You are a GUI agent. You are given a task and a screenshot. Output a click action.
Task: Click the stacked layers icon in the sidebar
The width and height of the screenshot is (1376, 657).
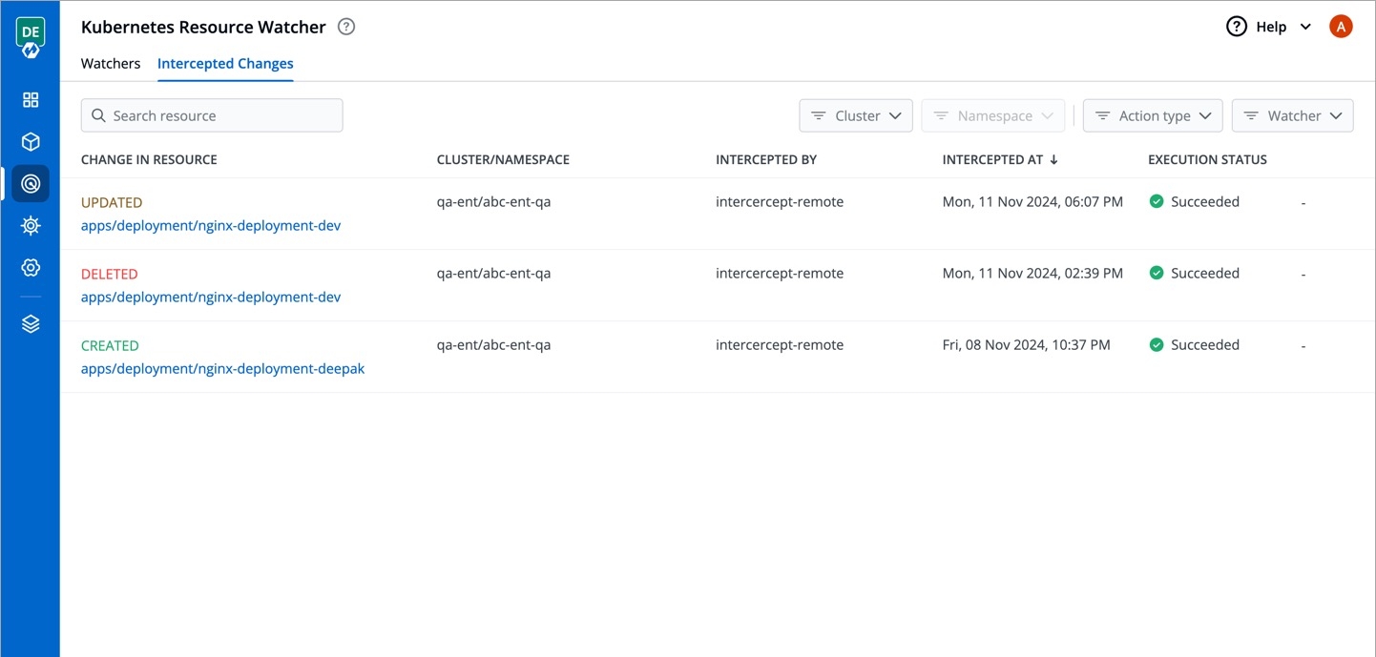click(x=31, y=324)
